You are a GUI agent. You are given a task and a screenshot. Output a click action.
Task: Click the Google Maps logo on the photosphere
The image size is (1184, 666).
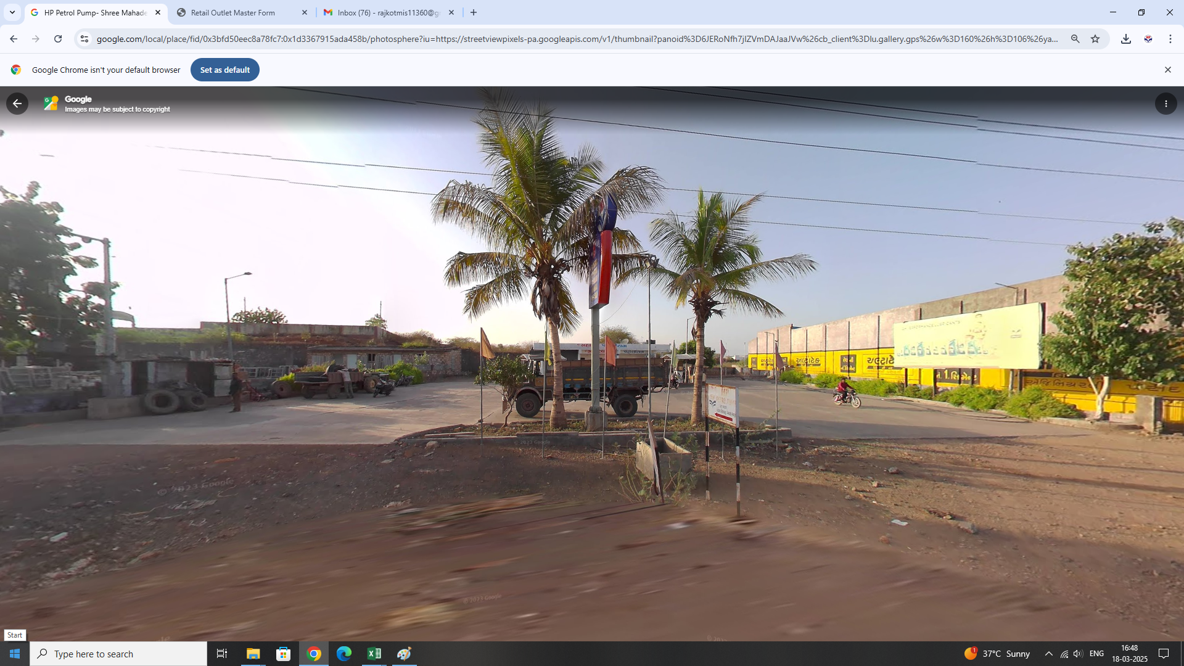(x=51, y=103)
